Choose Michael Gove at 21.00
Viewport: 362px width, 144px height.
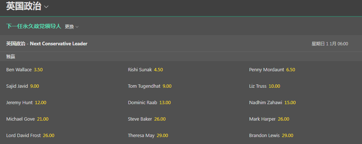(27, 119)
